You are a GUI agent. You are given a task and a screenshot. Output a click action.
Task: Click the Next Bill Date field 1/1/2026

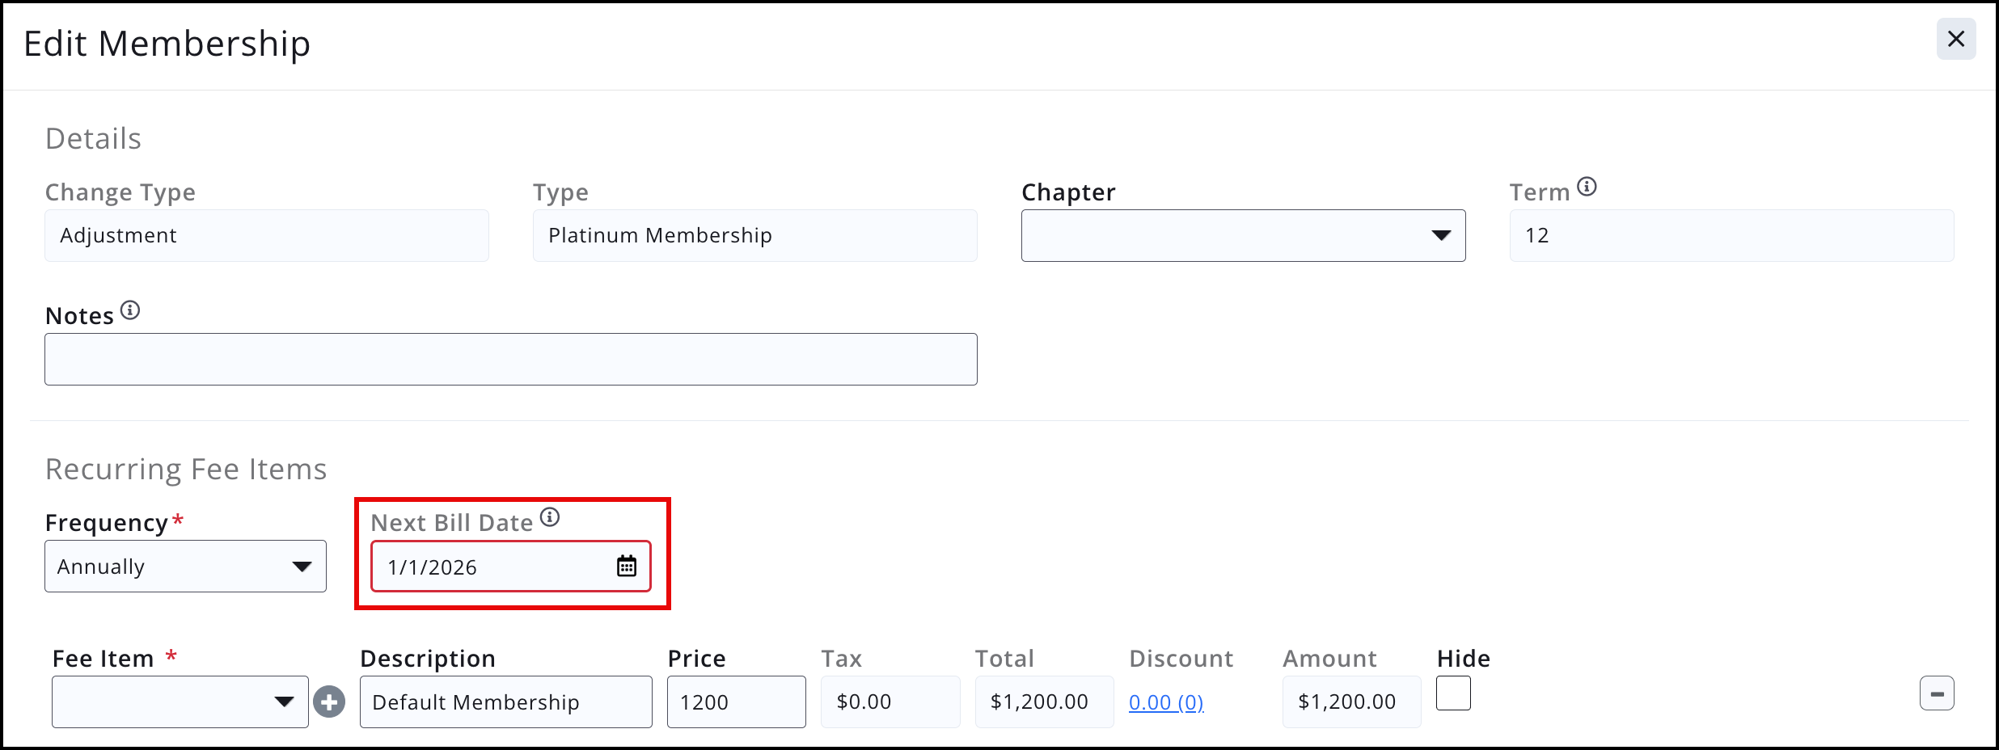[x=510, y=566]
